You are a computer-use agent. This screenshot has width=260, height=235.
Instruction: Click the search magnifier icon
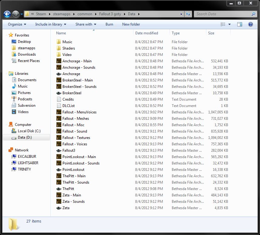(x=253, y=14)
